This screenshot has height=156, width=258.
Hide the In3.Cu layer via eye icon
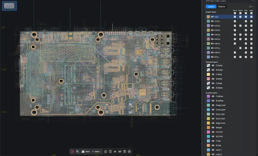click(x=212, y=30)
